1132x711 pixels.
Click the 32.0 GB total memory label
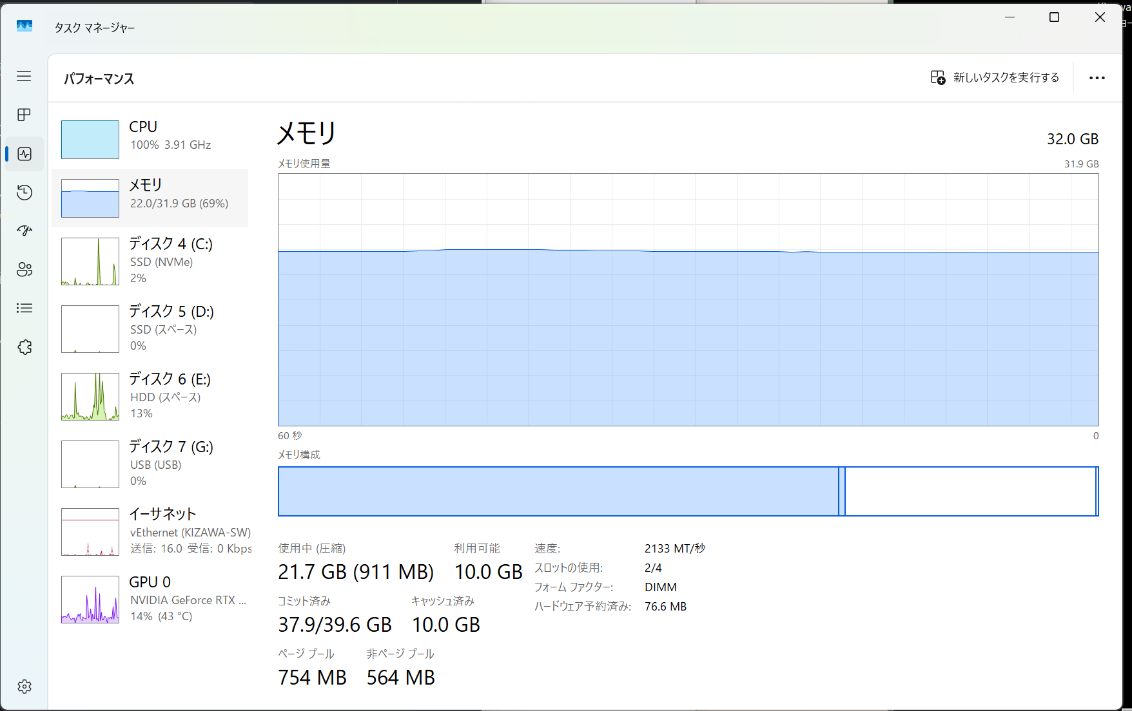1073,139
